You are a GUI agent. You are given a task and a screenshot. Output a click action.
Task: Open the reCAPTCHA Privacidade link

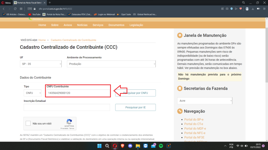(64, 129)
